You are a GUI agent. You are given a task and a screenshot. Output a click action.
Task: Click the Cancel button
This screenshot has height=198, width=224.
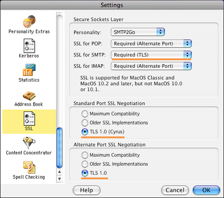(x=175, y=190)
